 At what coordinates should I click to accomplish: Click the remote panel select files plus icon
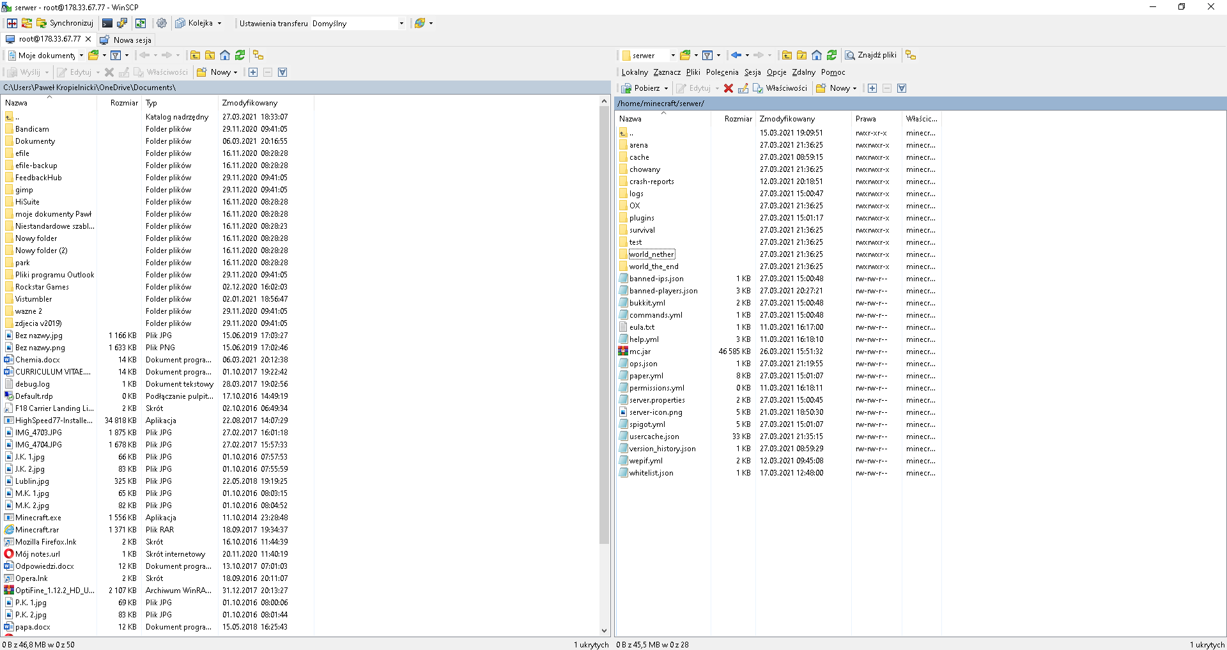tap(872, 89)
